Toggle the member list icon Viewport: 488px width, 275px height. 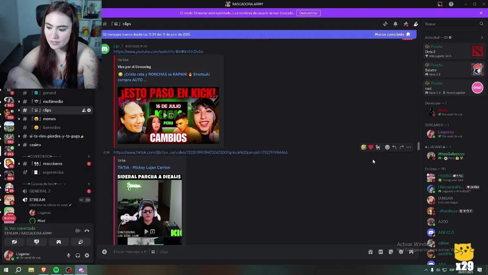point(416,24)
